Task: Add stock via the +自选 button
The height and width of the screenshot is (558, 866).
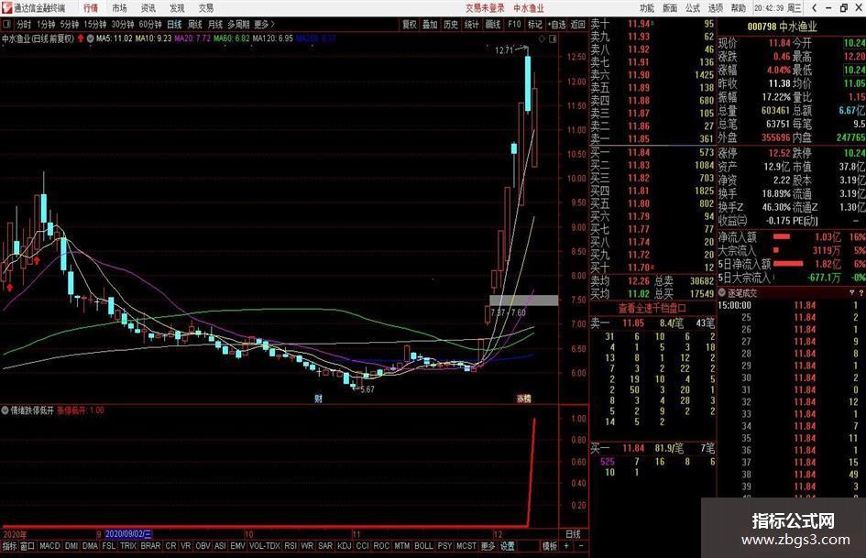Action: (x=557, y=25)
